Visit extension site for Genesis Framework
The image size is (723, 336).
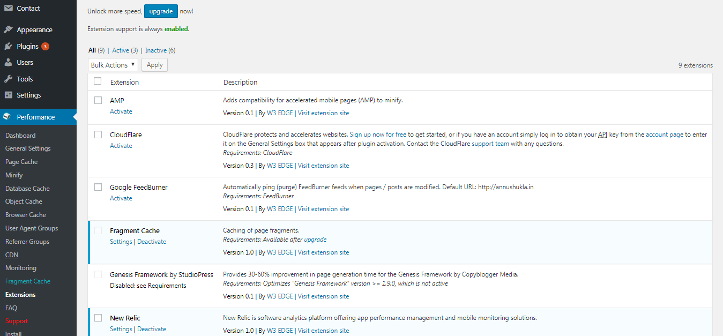coord(323,296)
